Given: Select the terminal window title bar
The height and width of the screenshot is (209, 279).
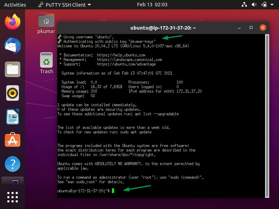Looking at the screenshot, I should [161, 28].
